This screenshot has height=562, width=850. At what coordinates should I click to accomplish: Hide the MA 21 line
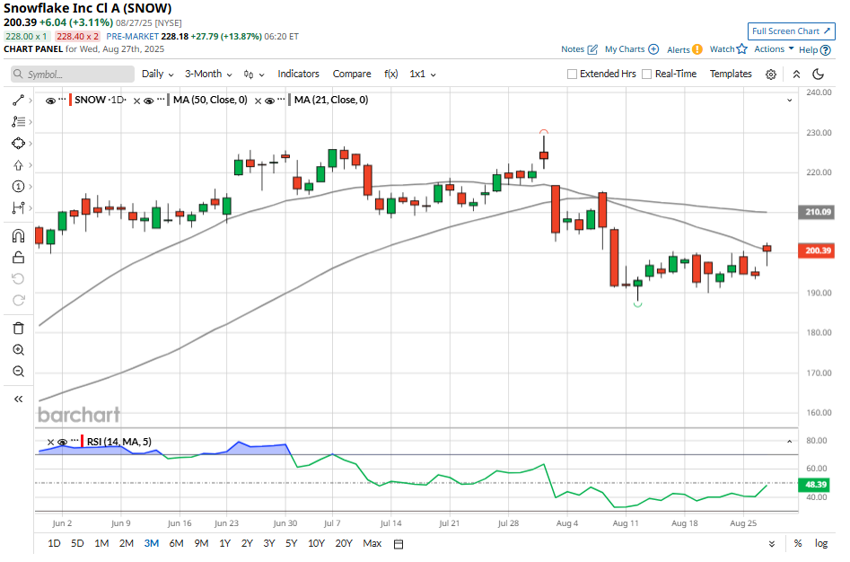tap(269, 101)
